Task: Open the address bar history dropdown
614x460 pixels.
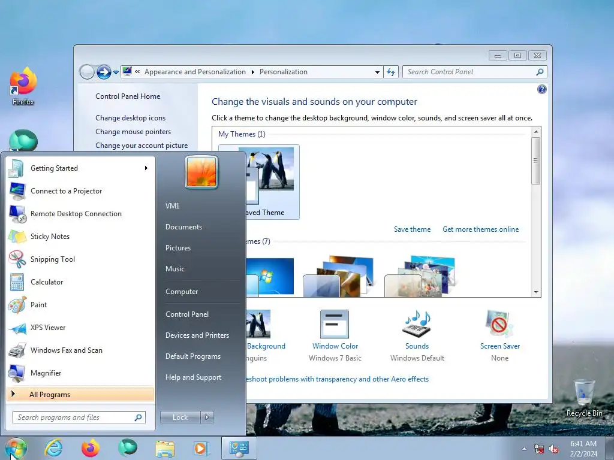Action: 377,72
